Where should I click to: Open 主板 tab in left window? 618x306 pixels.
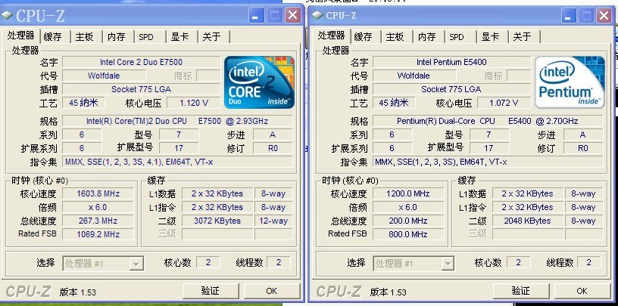point(85,37)
